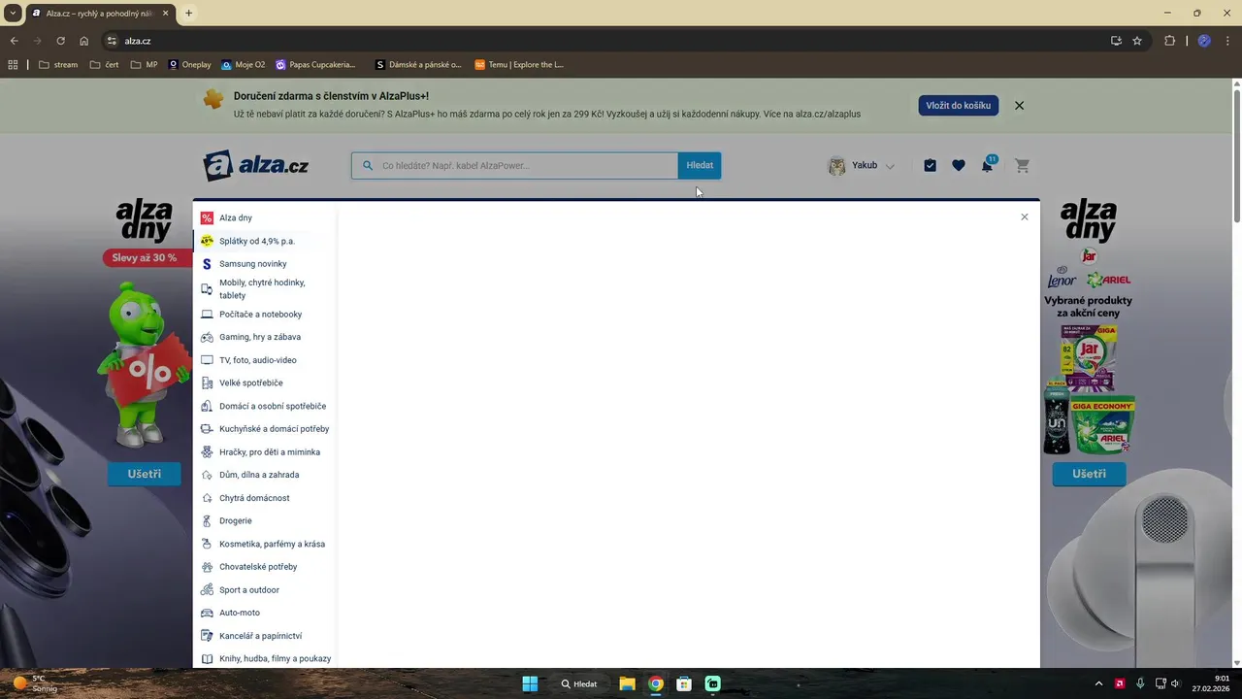Viewport: 1242px width, 699px height.
Task: Click the TV icon for TV, foto, audio-video
Action: [207, 360]
